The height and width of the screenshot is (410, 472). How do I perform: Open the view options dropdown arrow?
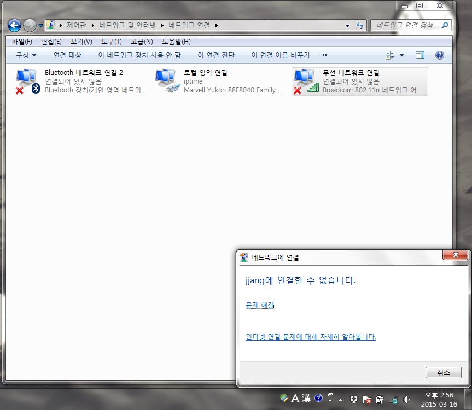pos(401,55)
